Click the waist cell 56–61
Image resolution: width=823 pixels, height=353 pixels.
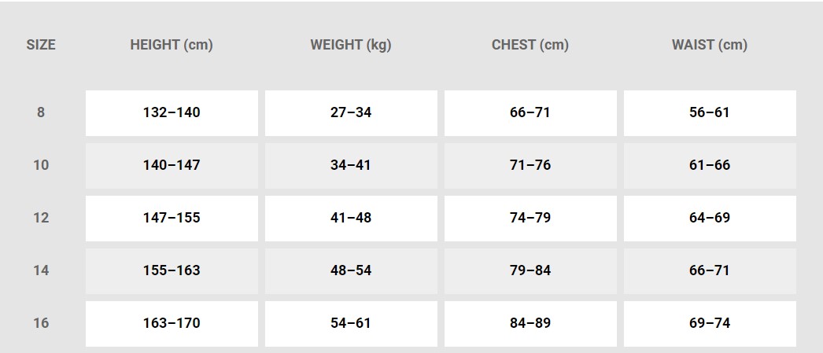pos(710,112)
